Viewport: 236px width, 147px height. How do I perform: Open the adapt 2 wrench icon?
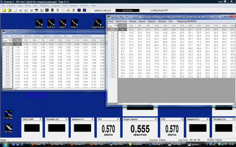tap(74, 23)
